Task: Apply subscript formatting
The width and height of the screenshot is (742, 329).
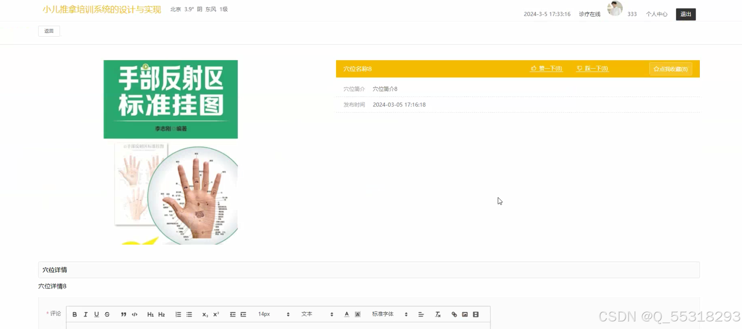Action: 205,314
